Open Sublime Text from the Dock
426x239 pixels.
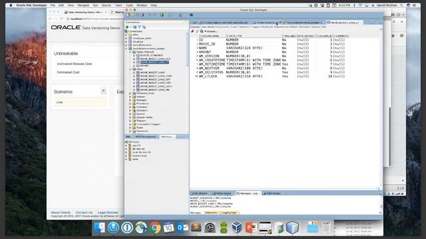196,227
